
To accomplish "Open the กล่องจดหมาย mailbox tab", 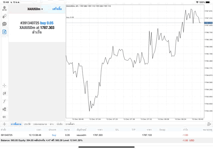I will point(40,124).
